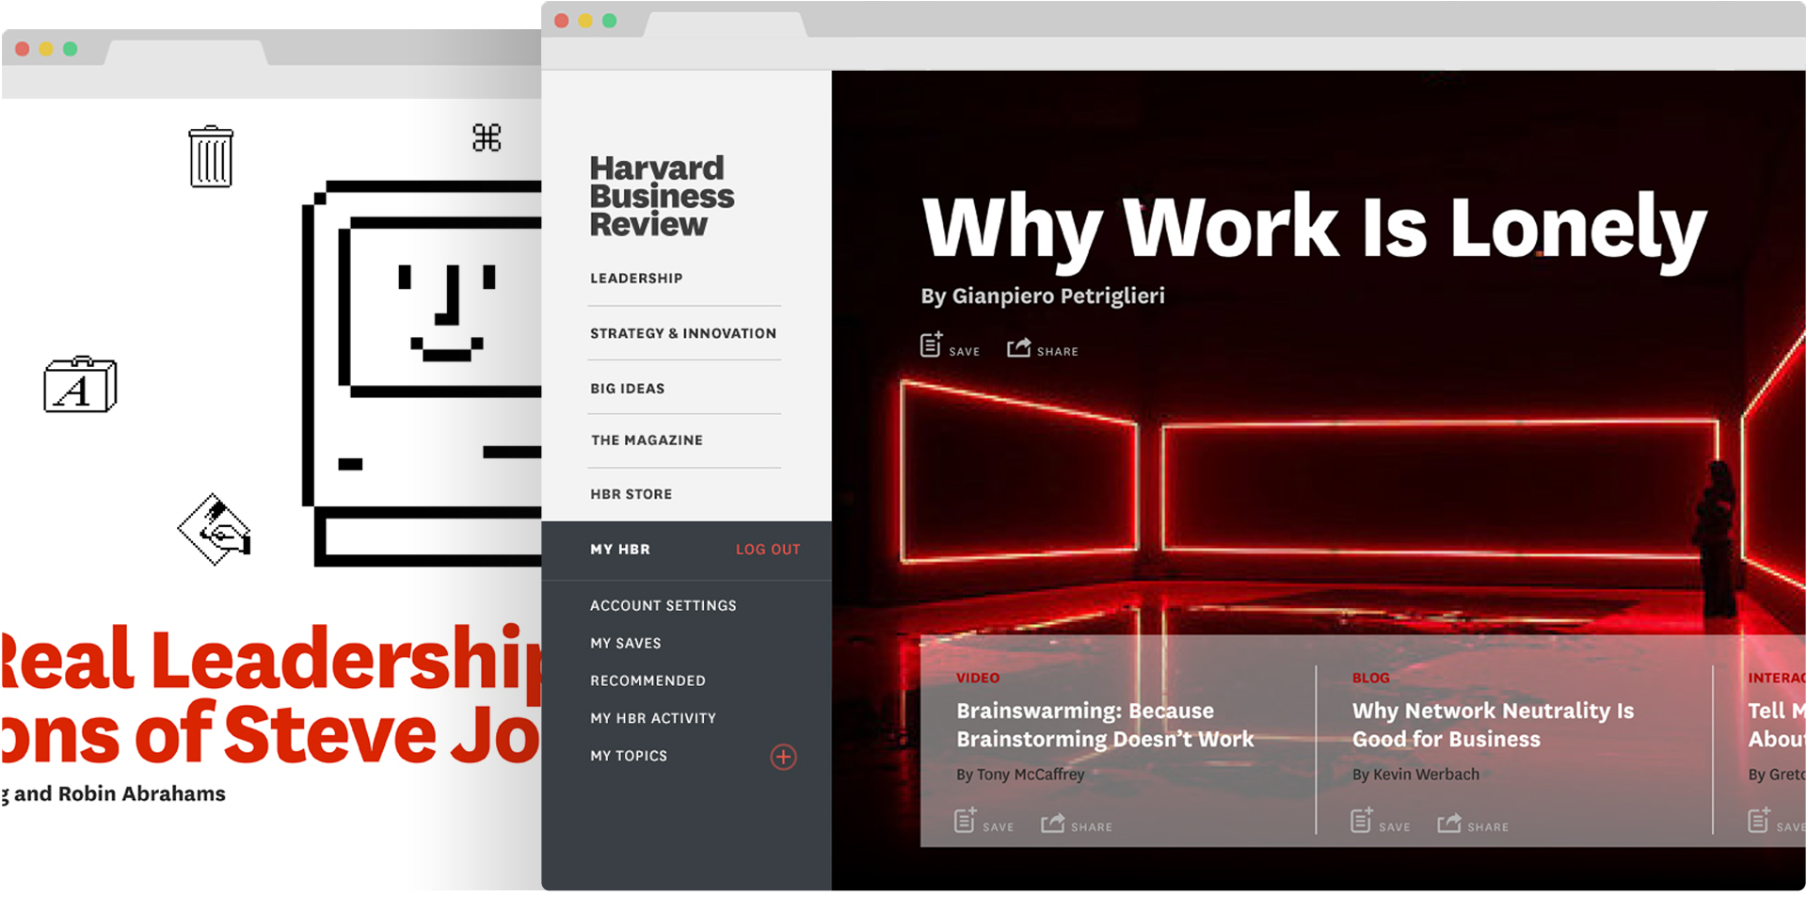View My Saves

click(625, 644)
